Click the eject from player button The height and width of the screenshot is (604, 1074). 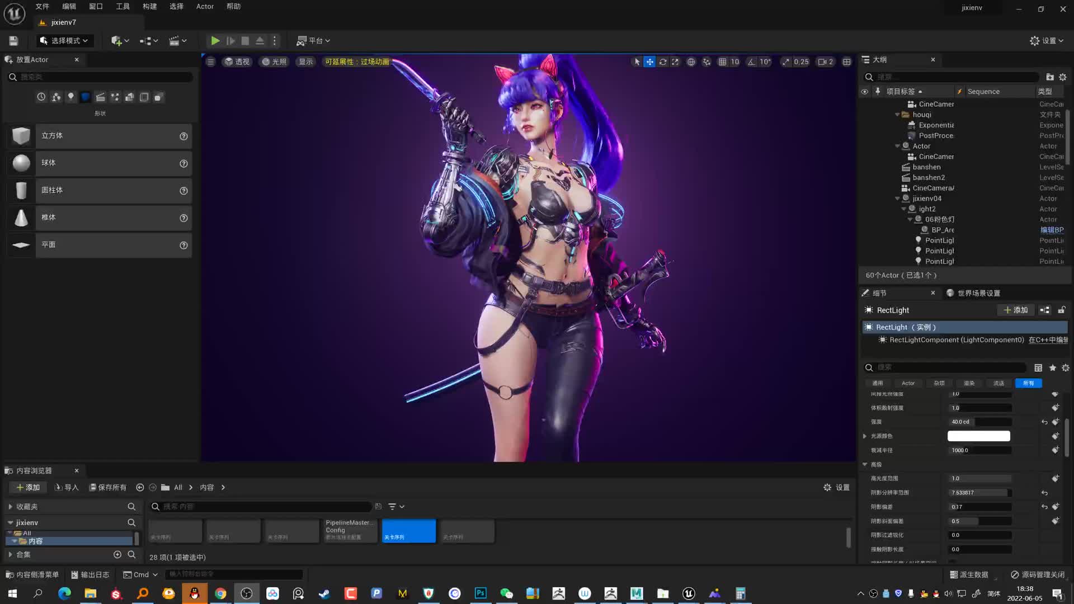(x=260, y=41)
